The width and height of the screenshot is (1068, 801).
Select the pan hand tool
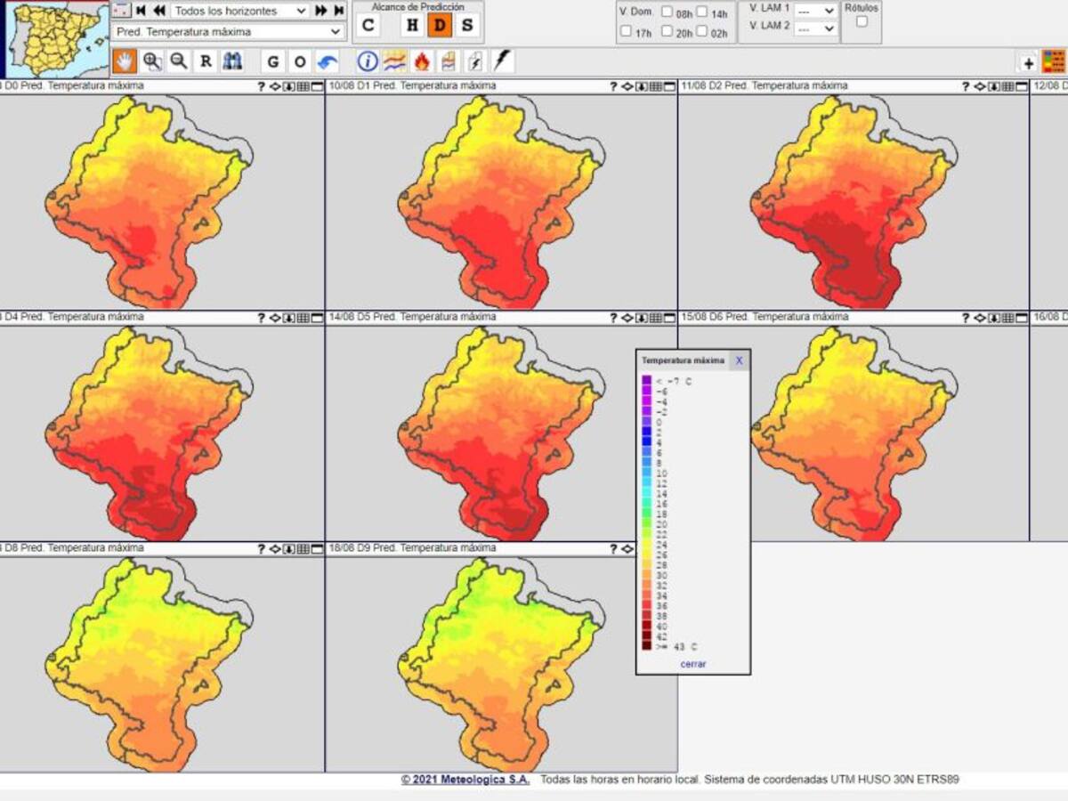[125, 61]
